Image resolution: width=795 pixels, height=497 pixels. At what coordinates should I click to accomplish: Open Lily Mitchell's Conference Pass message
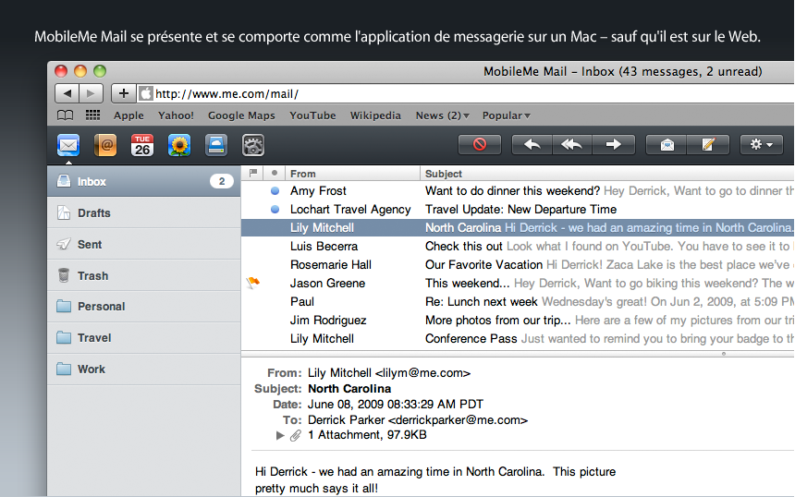518,338
